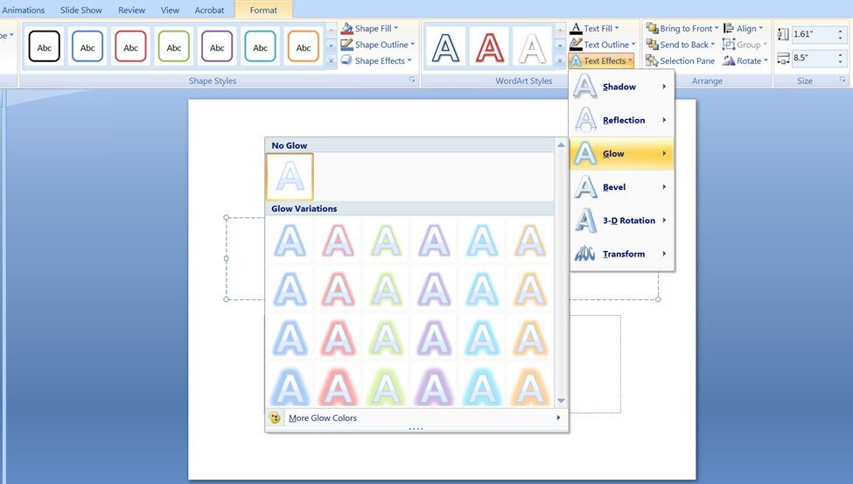Click the Shape Fill paint bucket icon
This screenshot has height=484, width=853.
tap(346, 29)
